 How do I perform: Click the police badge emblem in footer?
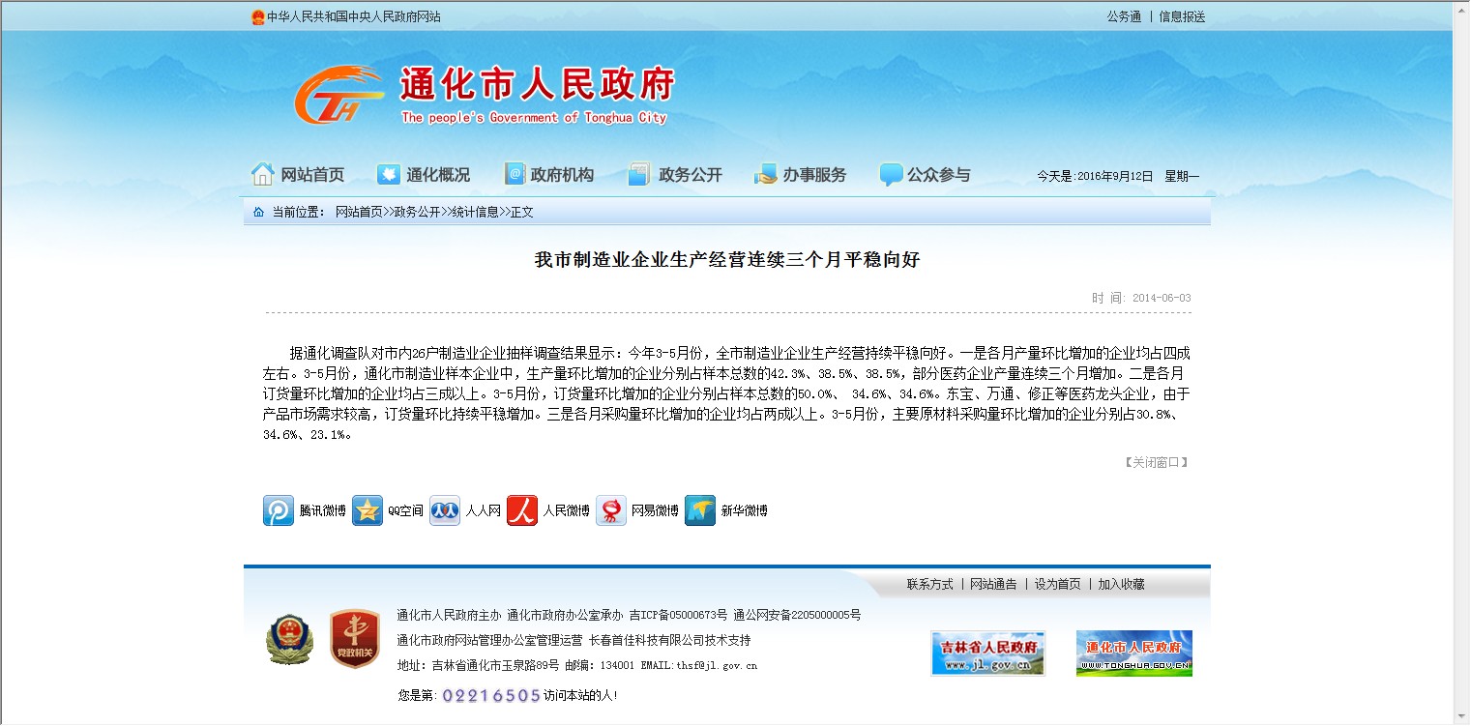coord(290,639)
